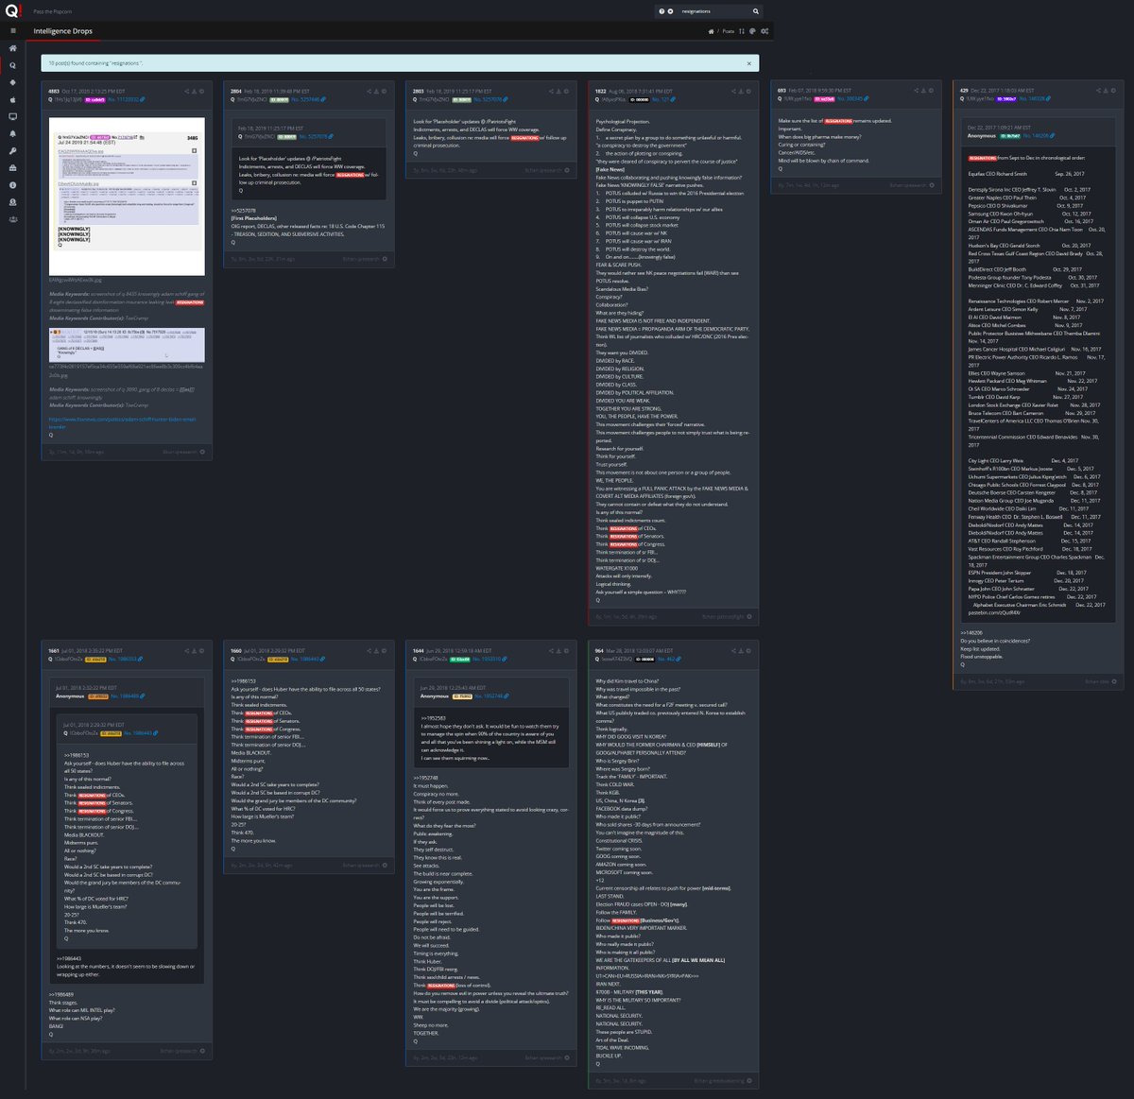This screenshot has width=1134, height=1099.
Task: Open the foxnews.com link in post 4883
Action: coord(123,422)
